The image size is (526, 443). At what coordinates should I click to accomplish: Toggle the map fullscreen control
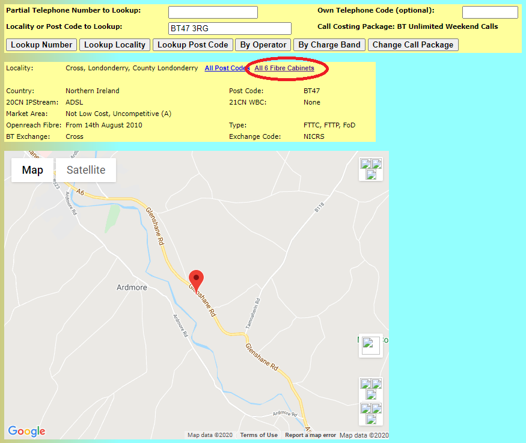pos(371,169)
